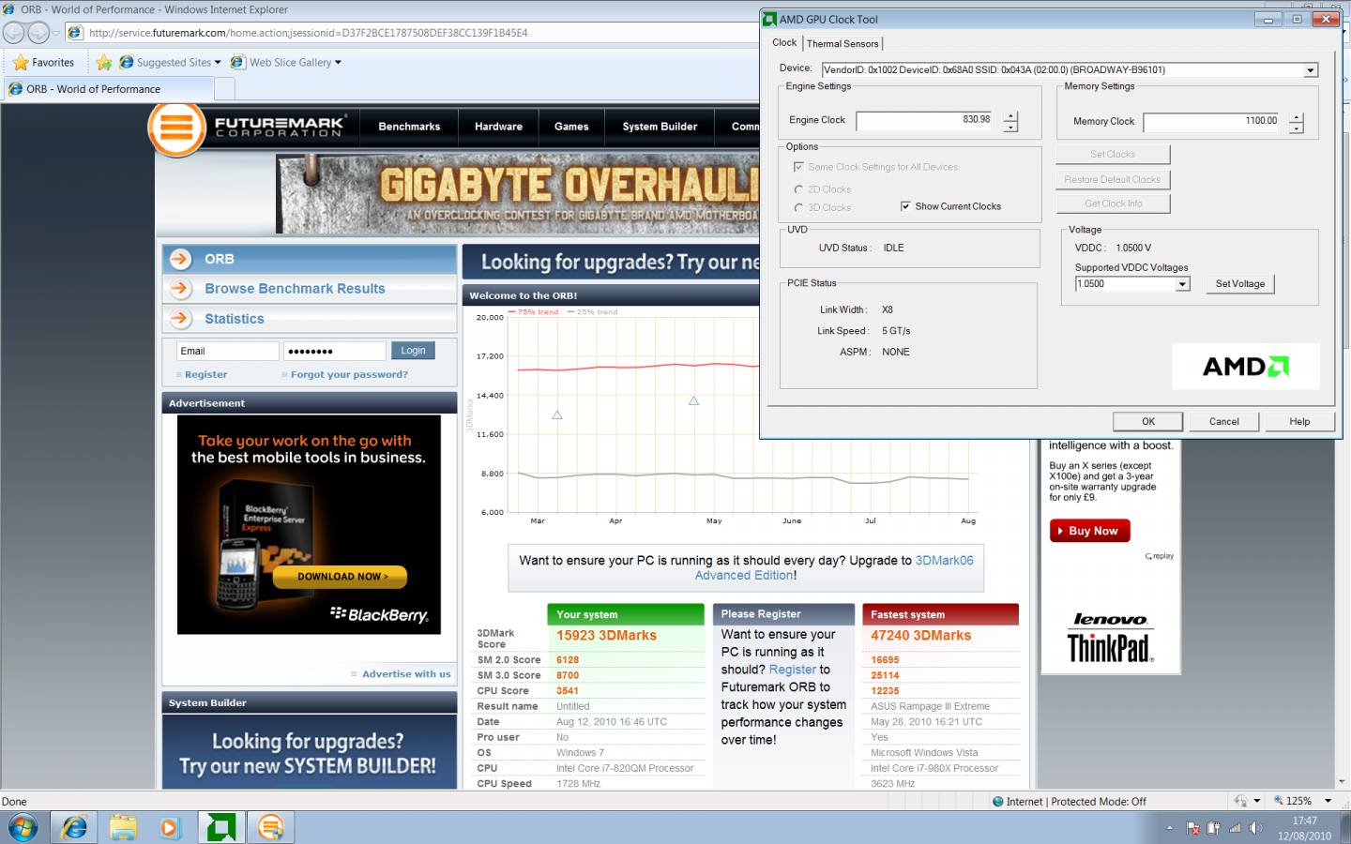The image size is (1351, 844).
Task: Click arrow icon beside Statistics
Action: click(x=180, y=319)
